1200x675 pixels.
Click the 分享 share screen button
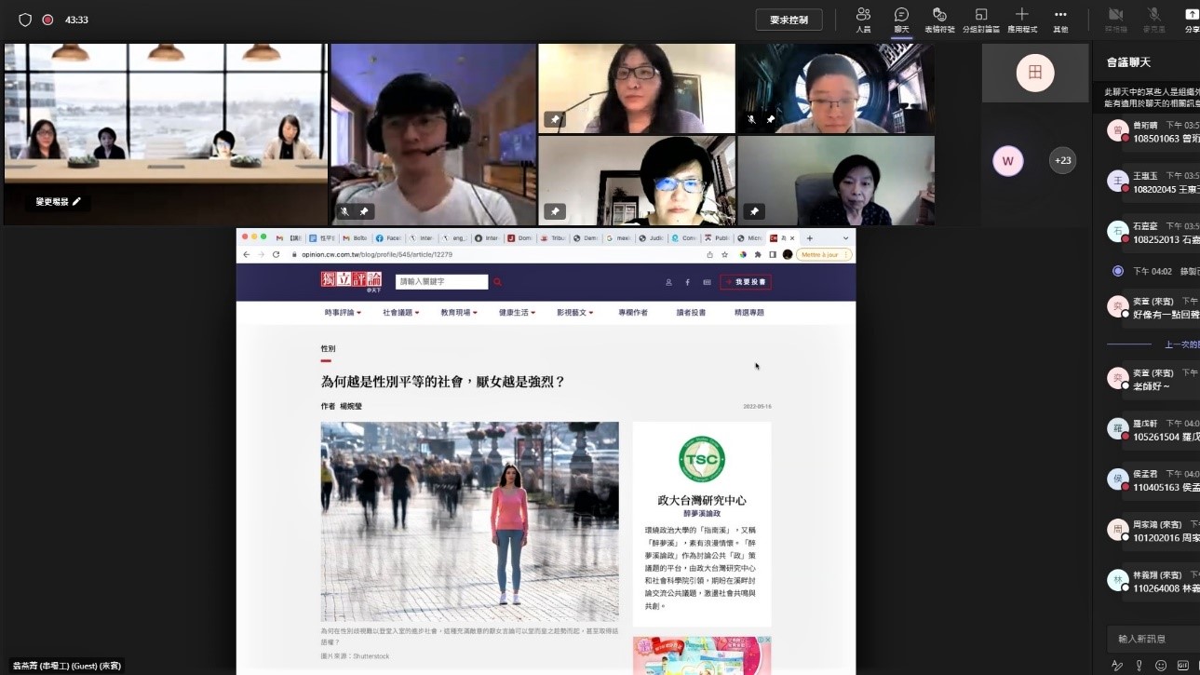pyautogui.click(x=1192, y=20)
